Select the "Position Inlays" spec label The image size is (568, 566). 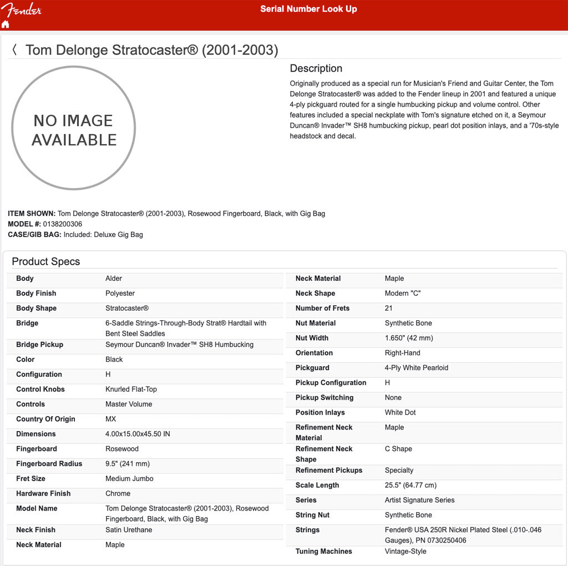click(320, 412)
